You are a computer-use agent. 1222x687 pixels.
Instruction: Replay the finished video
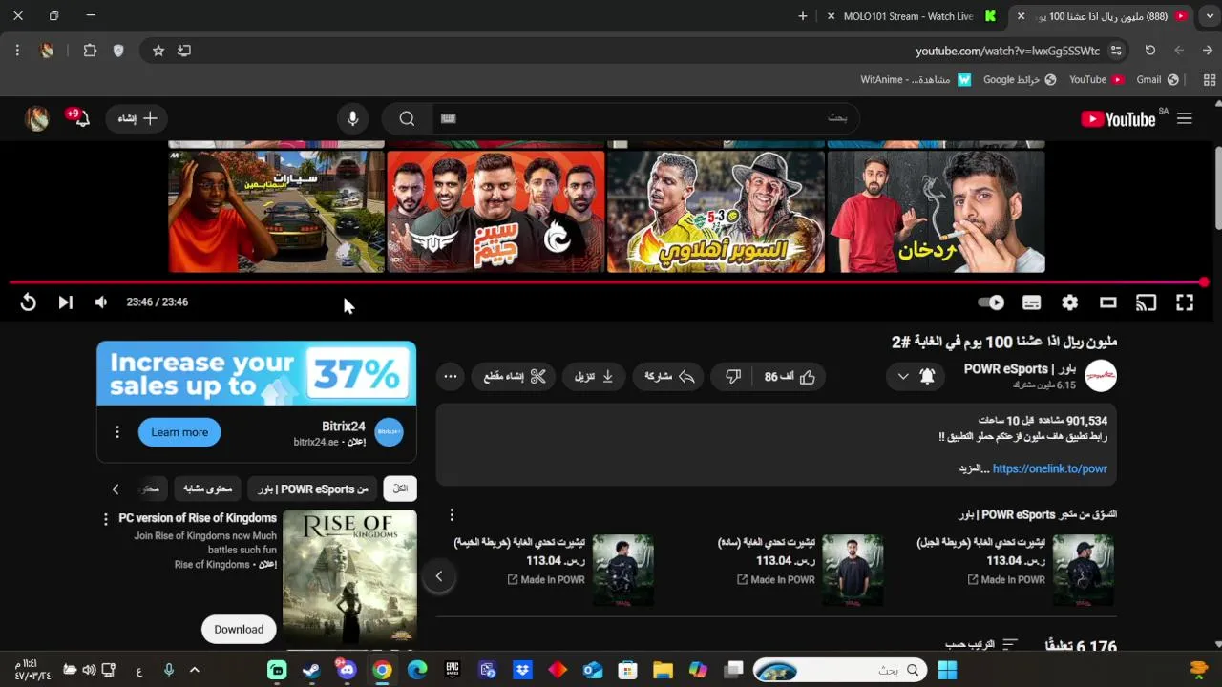coord(28,302)
